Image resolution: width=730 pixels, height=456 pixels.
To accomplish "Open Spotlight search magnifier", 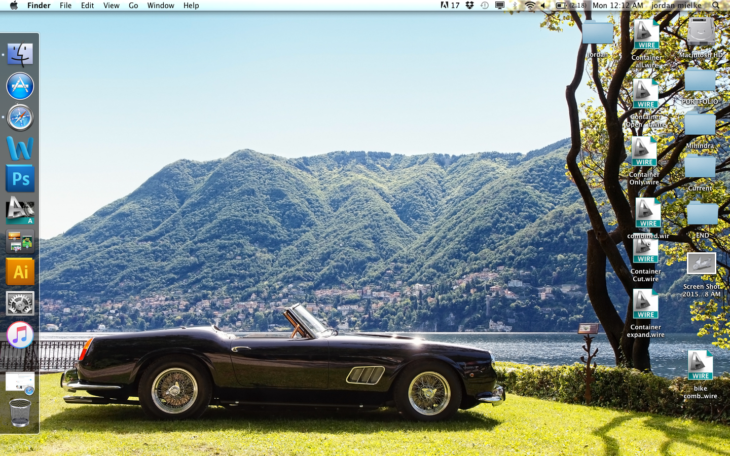I will [716, 6].
